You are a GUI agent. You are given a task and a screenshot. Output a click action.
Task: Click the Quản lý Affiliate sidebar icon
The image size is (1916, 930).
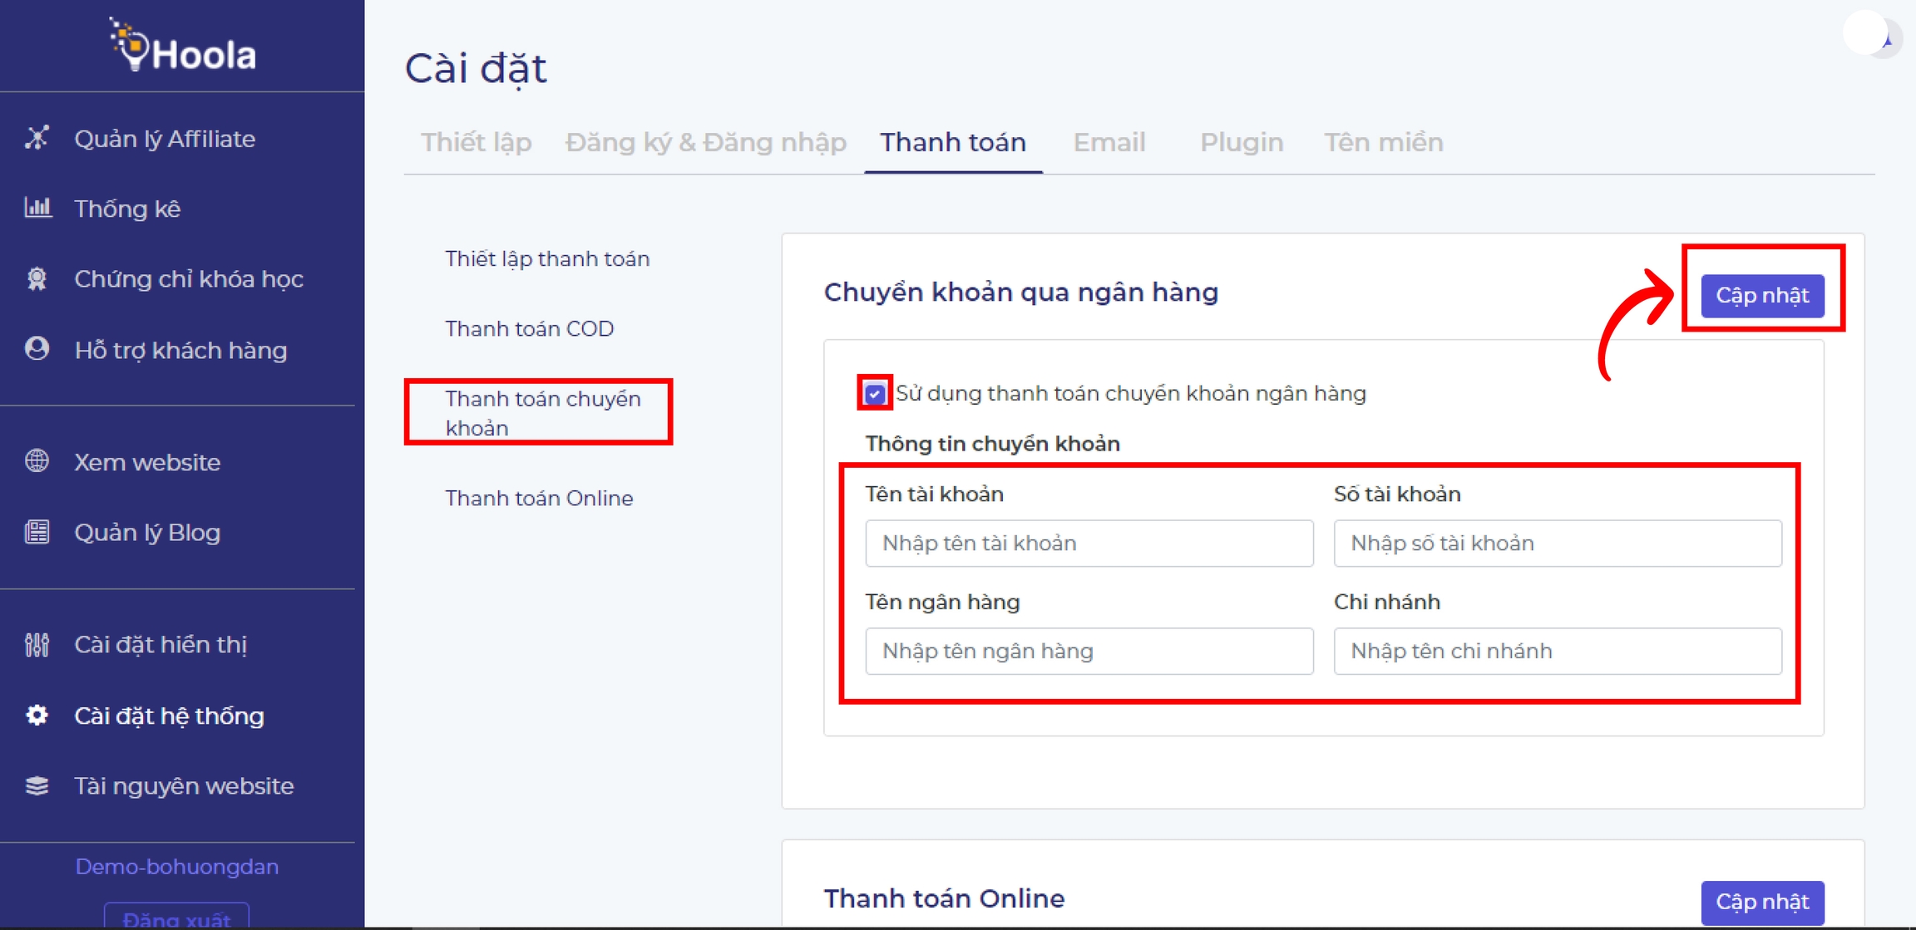point(37,138)
